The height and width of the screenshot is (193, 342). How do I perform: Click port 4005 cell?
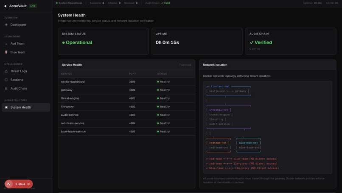click(132, 131)
